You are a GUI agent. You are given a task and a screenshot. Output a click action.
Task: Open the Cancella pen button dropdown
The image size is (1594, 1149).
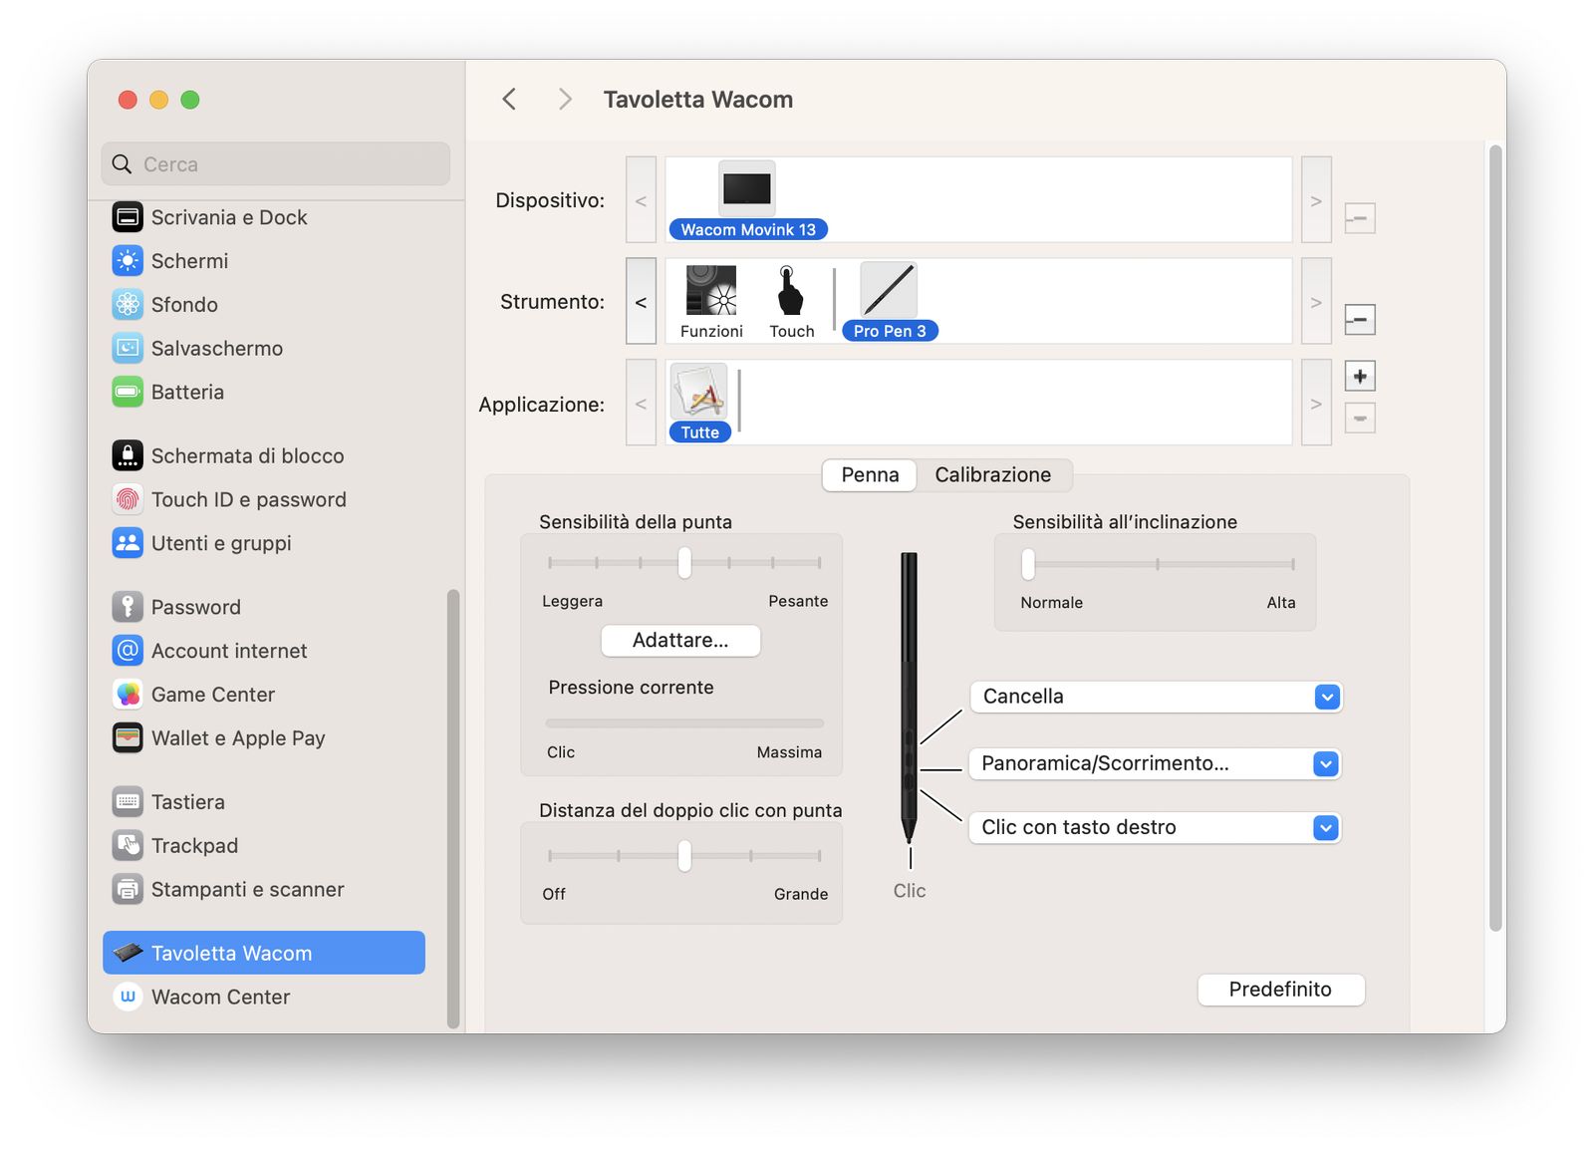click(1156, 697)
